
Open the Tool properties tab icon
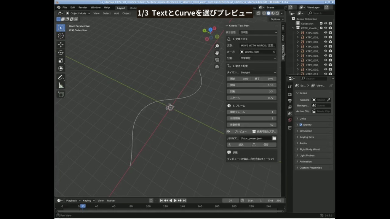(290, 86)
